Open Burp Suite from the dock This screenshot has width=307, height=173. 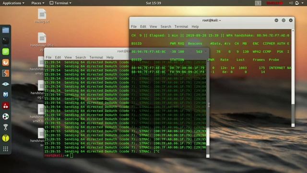5,74
